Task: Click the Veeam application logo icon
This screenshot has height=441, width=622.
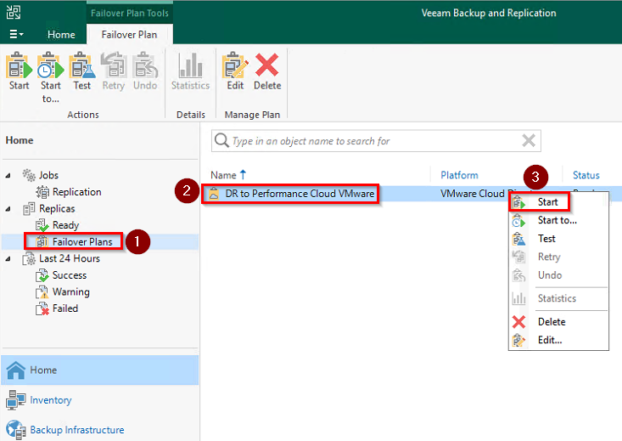Action: click(x=14, y=12)
